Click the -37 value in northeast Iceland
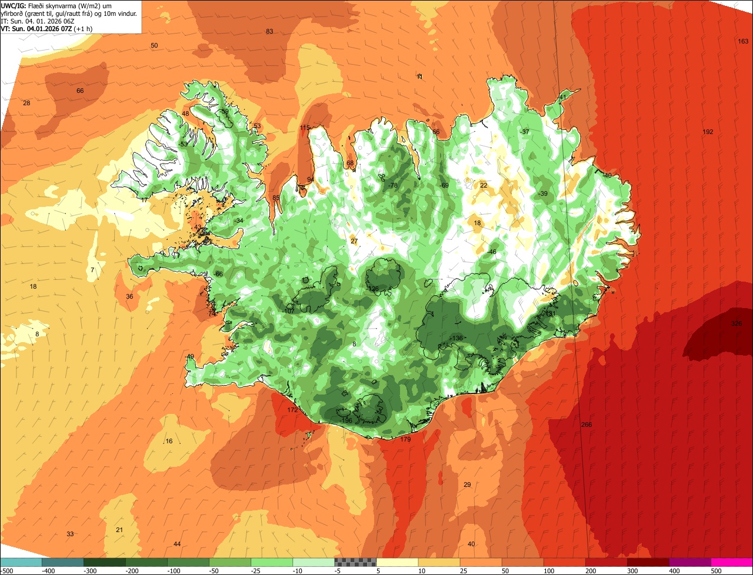Image resolution: width=753 pixels, height=575 pixels. 524,131
